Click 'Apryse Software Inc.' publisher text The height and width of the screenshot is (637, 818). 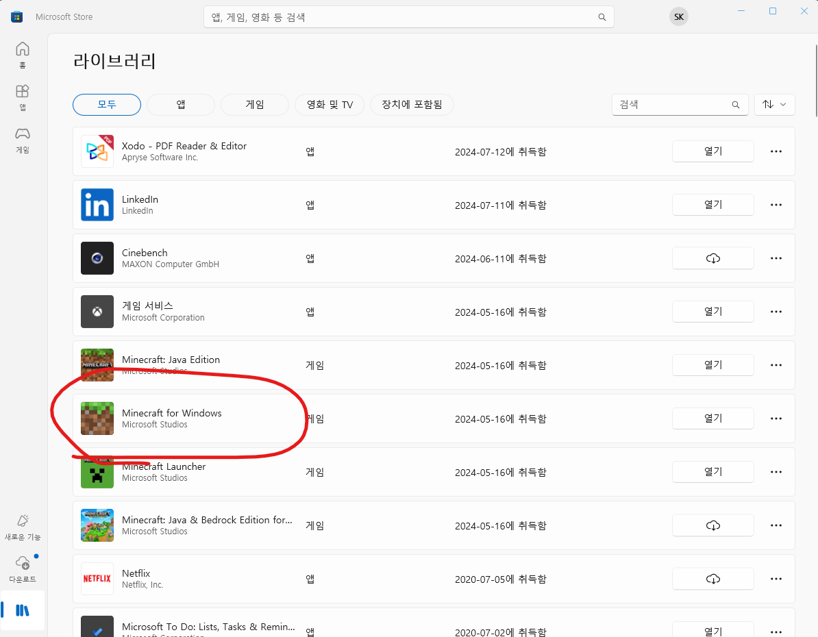coord(160,158)
